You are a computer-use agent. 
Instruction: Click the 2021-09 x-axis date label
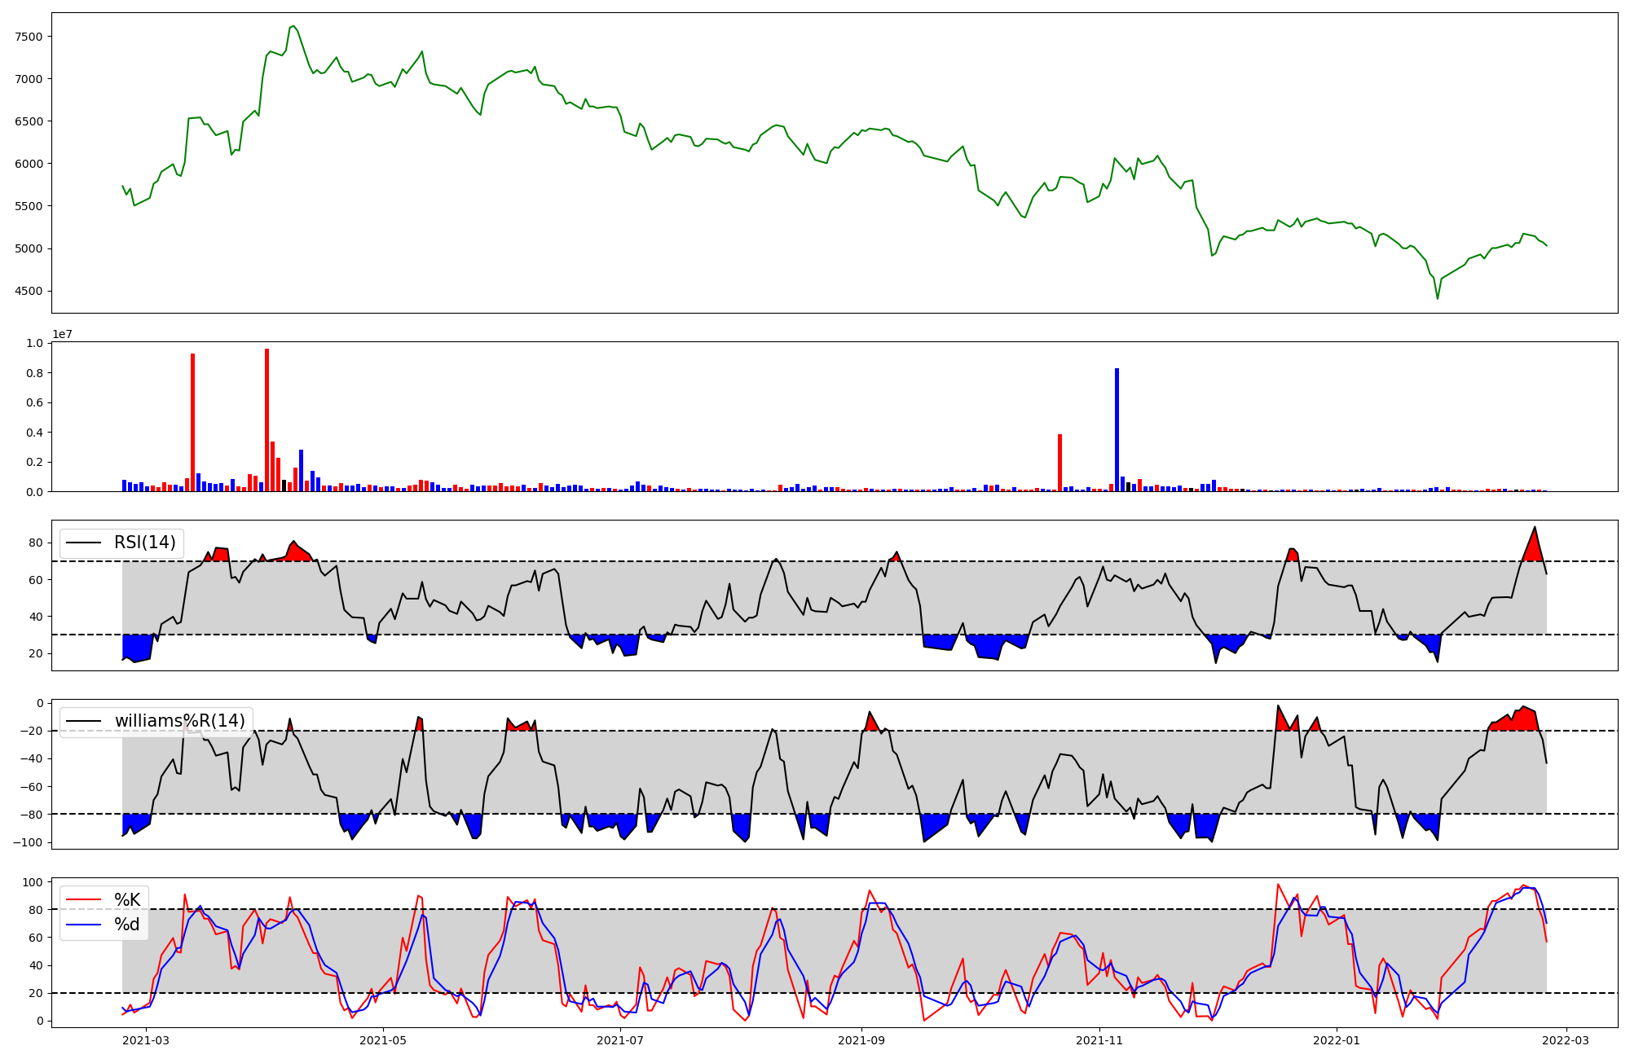pos(861,1040)
